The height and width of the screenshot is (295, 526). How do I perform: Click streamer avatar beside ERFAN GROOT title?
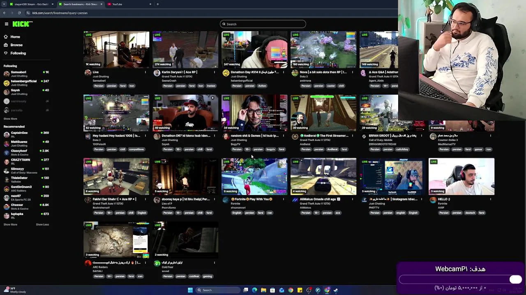click(x=364, y=136)
